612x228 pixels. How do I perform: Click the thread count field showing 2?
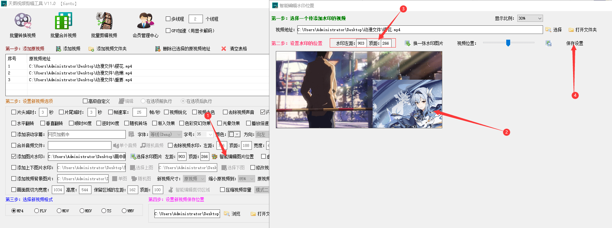pos(196,19)
